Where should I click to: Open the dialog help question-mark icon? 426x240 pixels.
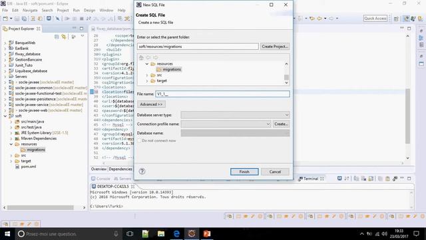pyautogui.click(x=142, y=171)
